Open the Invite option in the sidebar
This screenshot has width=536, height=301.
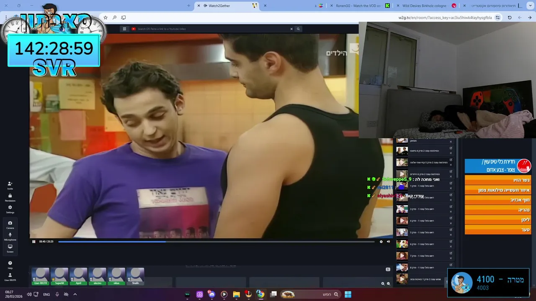(10, 185)
